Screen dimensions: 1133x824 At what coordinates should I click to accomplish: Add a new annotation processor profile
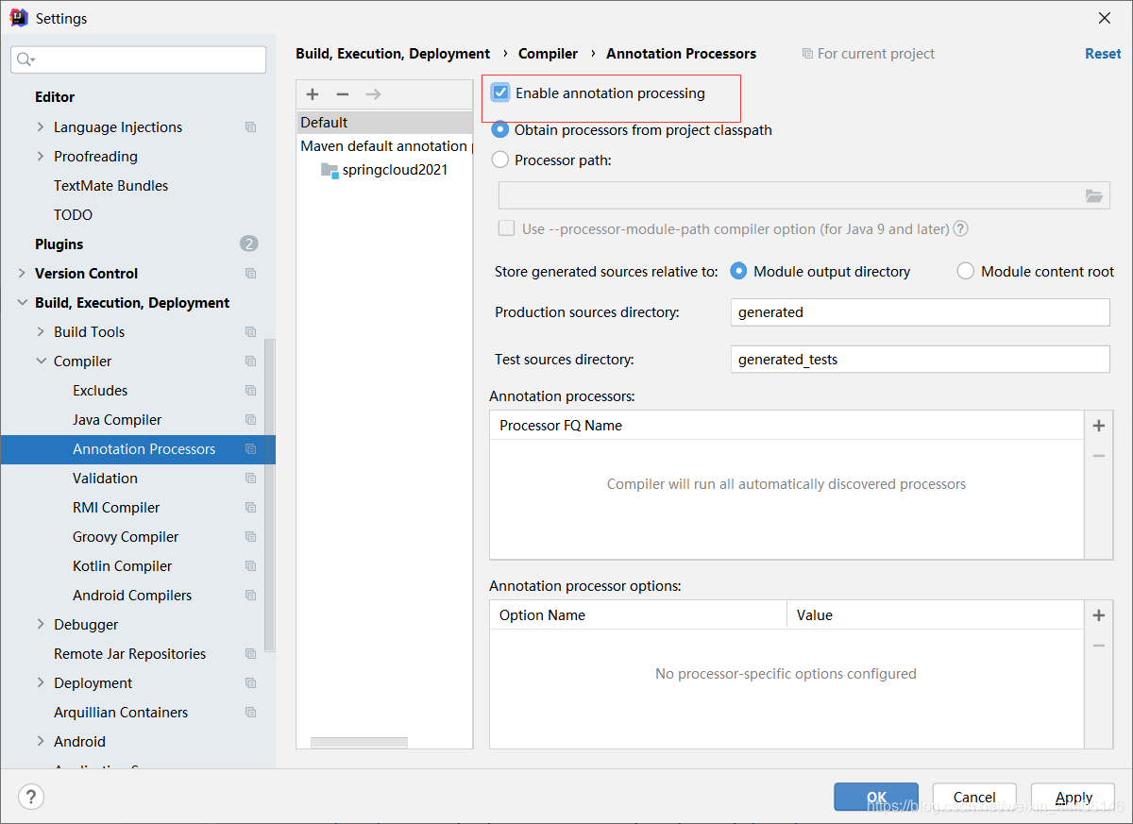pyautogui.click(x=313, y=94)
